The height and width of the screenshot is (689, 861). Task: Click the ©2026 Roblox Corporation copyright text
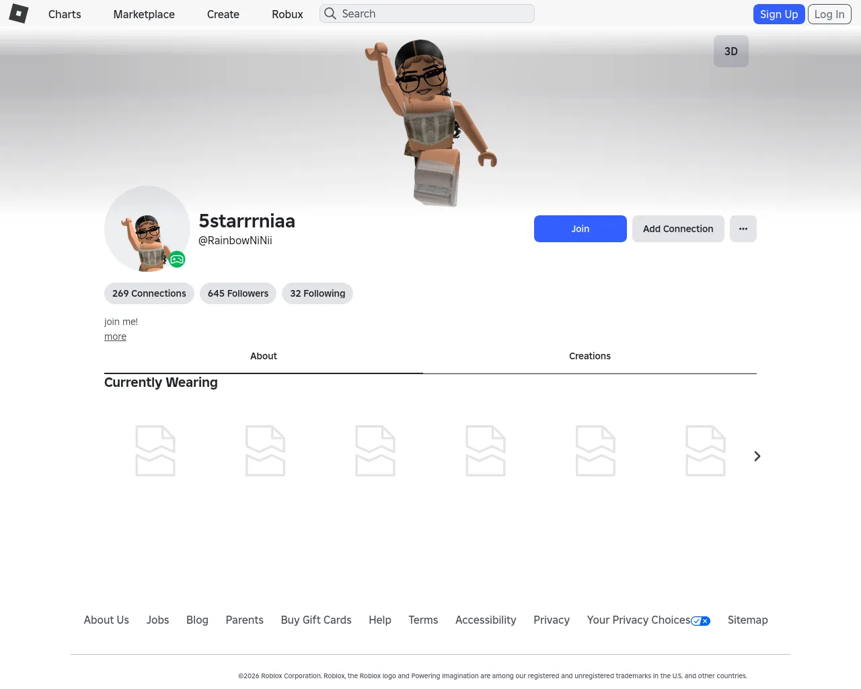(492, 676)
